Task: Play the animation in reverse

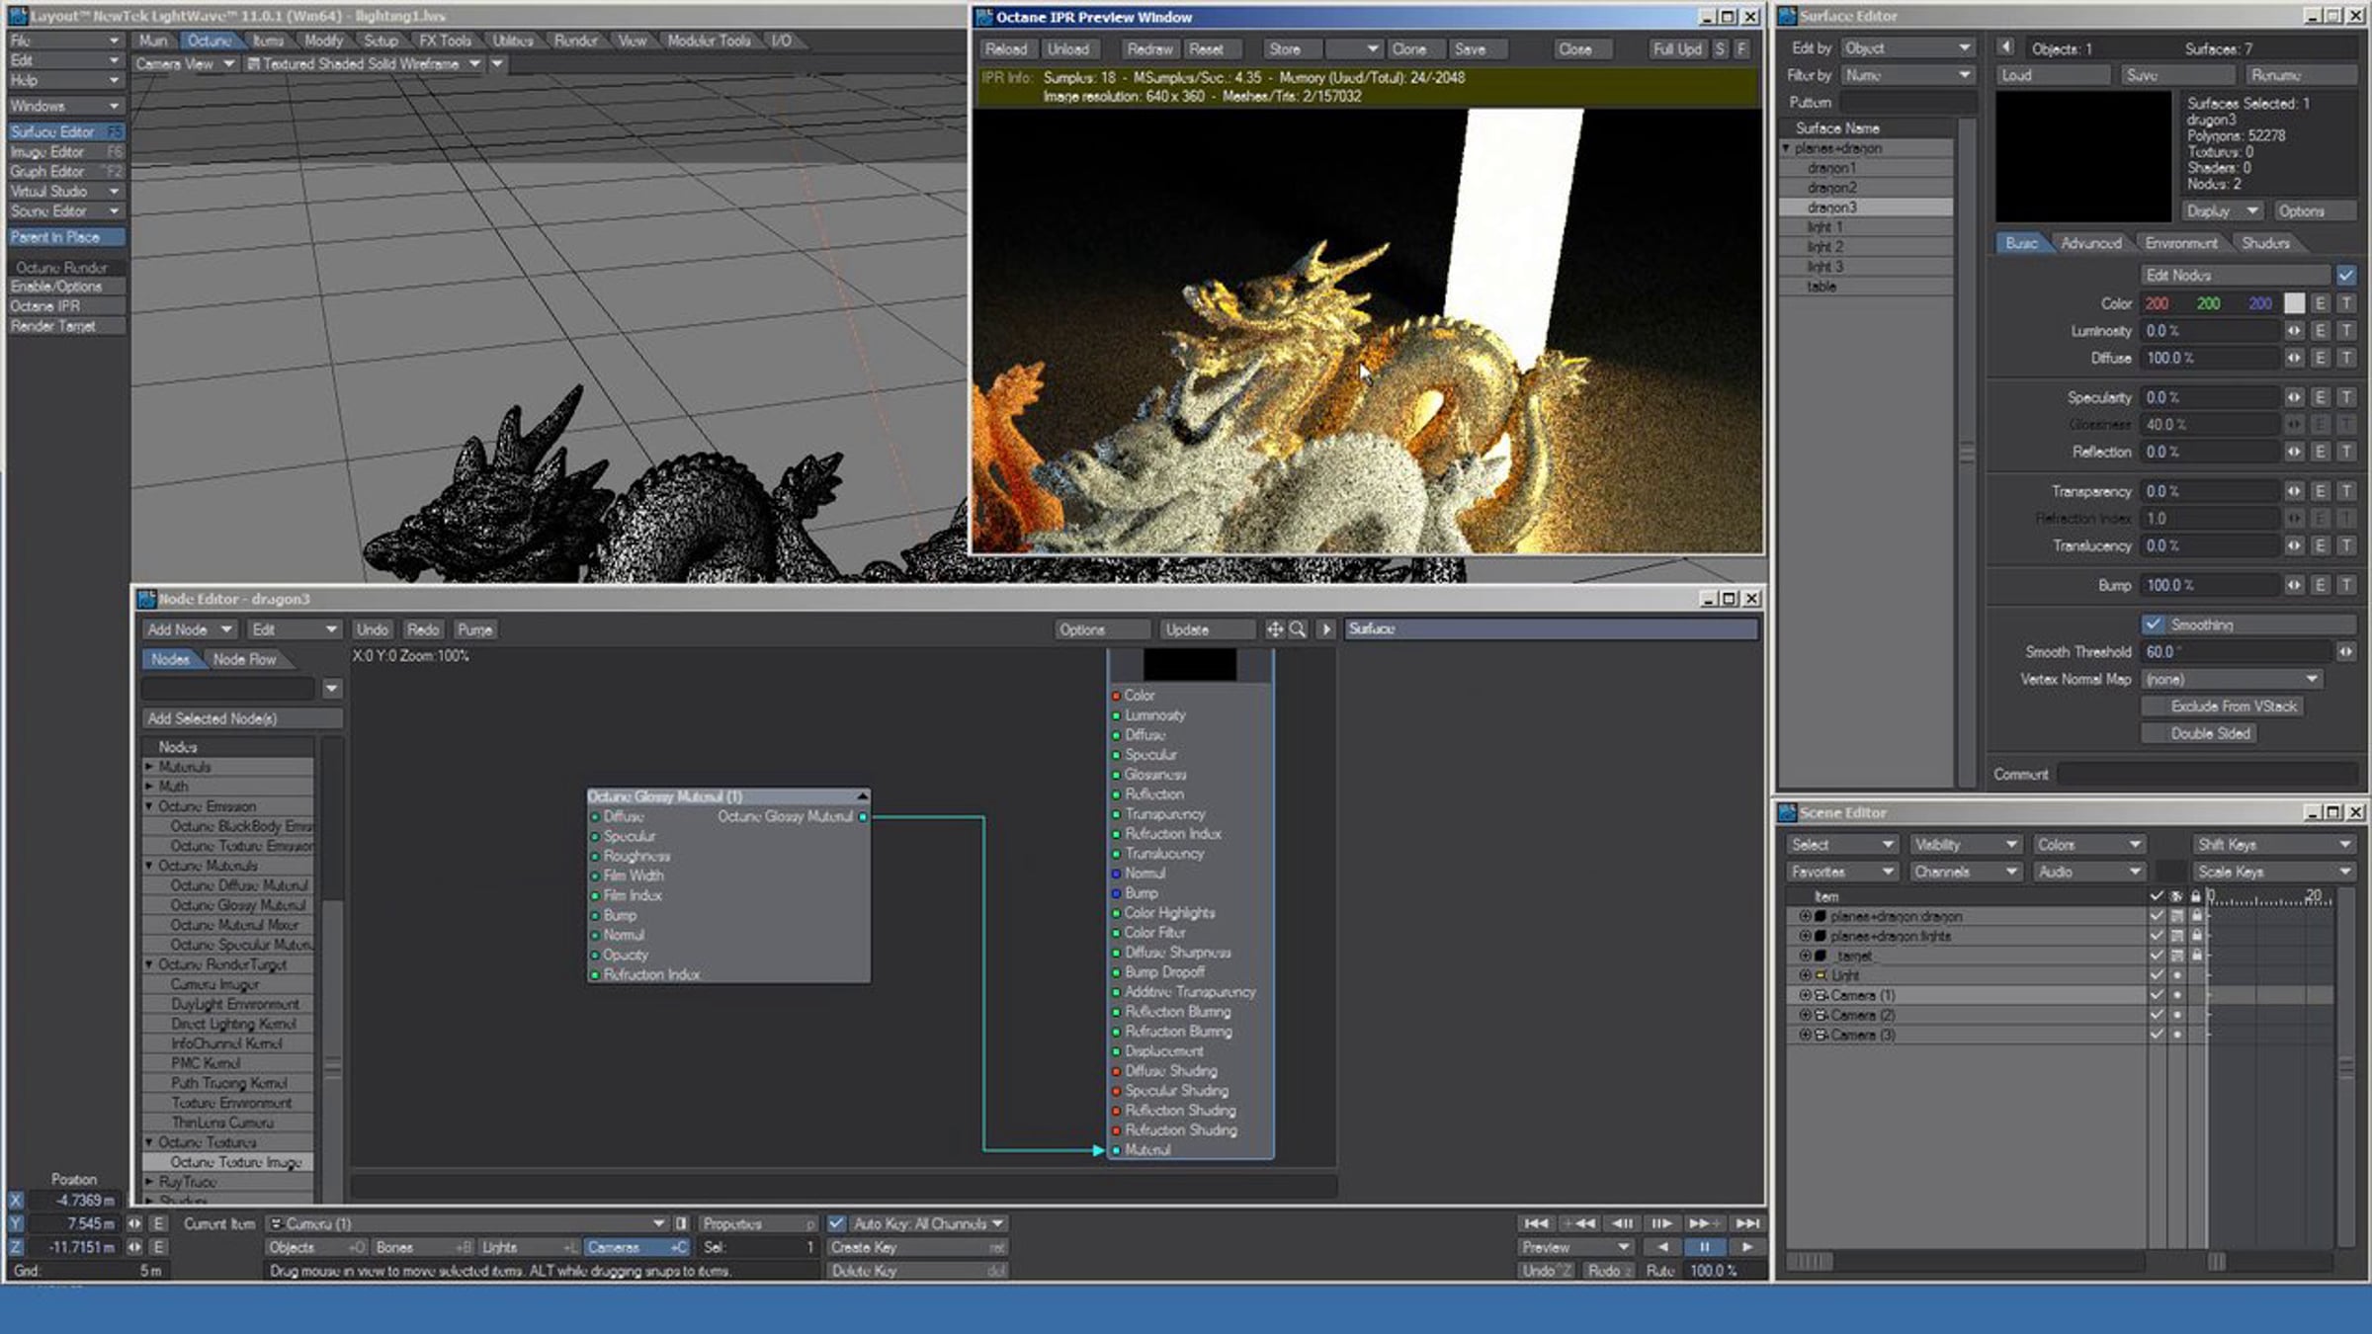Action: 1662,1247
